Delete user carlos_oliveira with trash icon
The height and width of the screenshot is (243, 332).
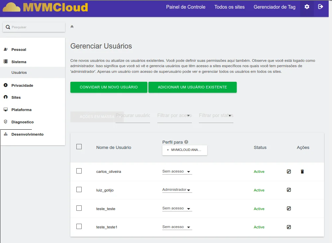(x=302, y=172)
